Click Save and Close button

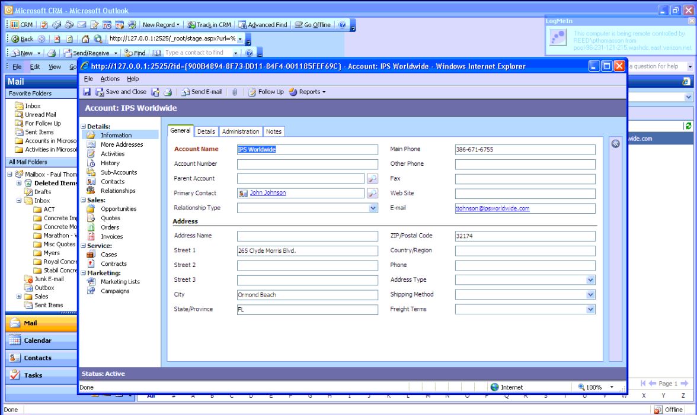pyautogui.click(x=121, y=92)
